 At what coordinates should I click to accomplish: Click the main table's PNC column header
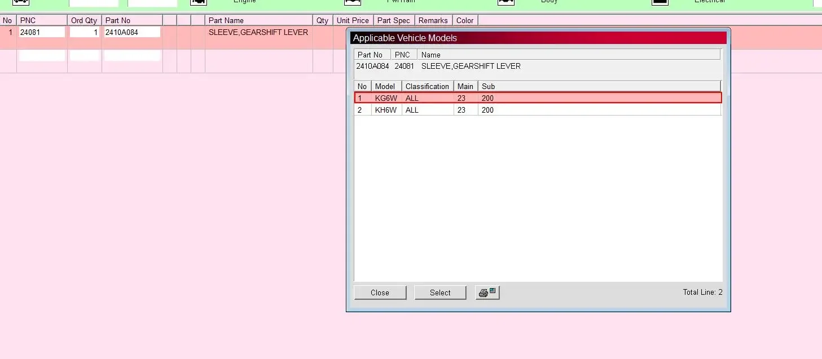click(42, 20)
